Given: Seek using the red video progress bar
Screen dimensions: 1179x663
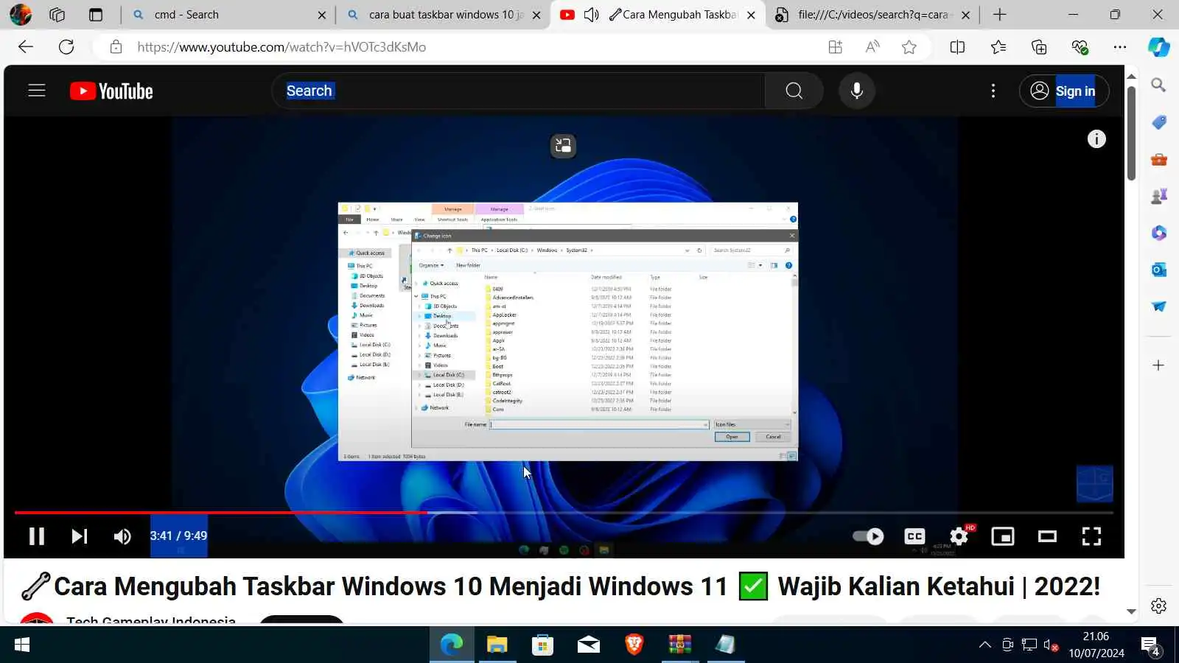Looking at the screenshot, I should (x=564, y=512).
